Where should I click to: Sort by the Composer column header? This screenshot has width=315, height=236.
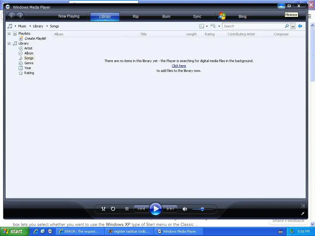tap(289, 34)
